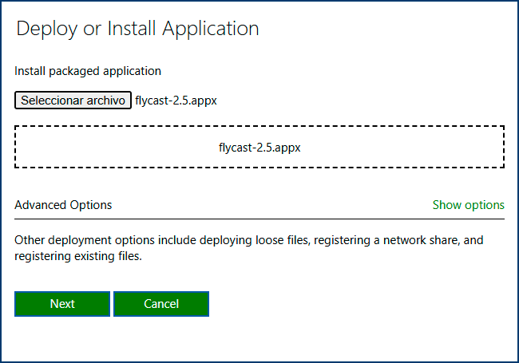Viewport: 519px width, 363px height.
Task: Click the divider line under Advanced Options
Action: [259, 219]
